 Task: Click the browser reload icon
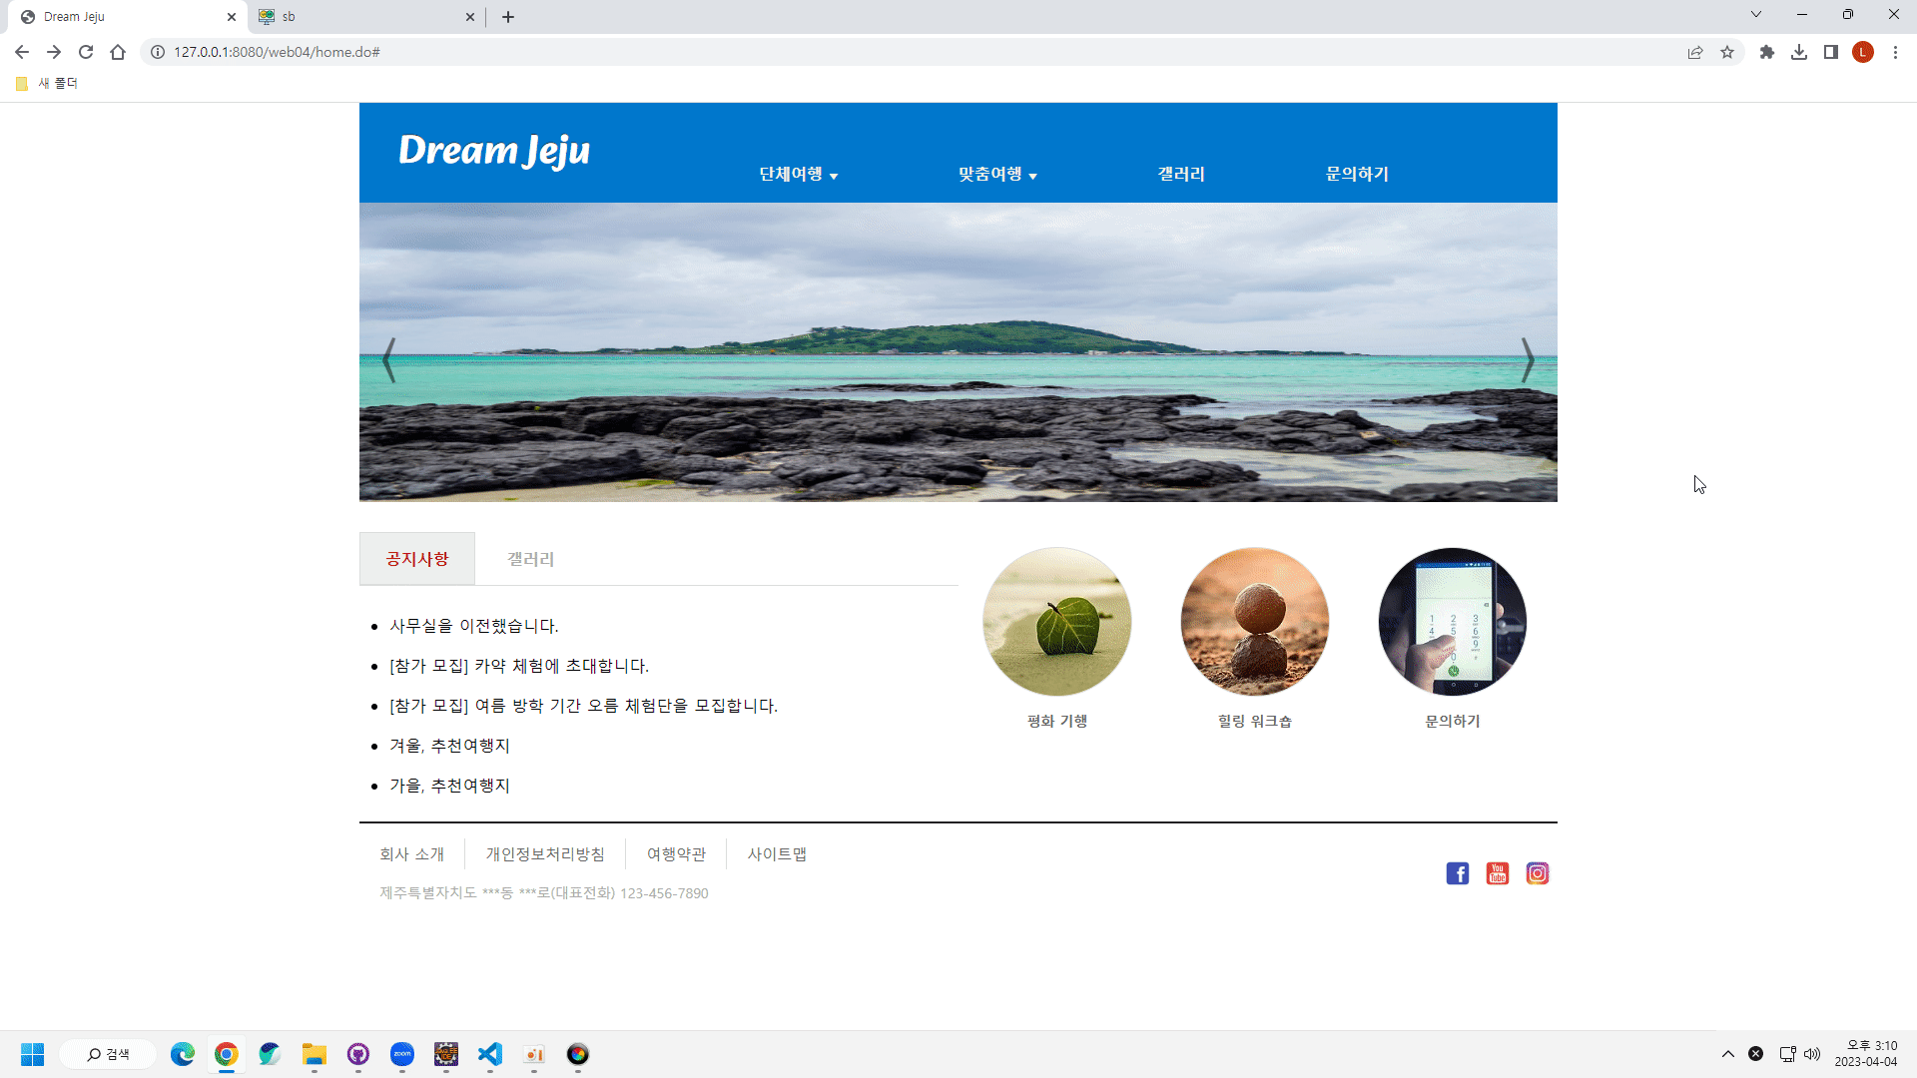coord(86,52)
